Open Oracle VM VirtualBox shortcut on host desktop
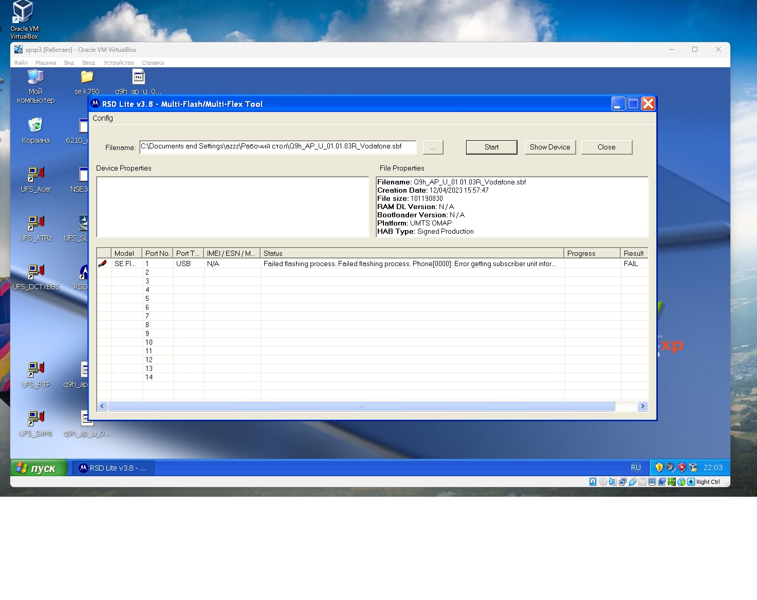Screen dimensions: 757x600 pyautogui.click(x=24, y=20)
